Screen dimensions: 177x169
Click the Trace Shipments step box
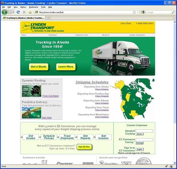tap(67, 137)
